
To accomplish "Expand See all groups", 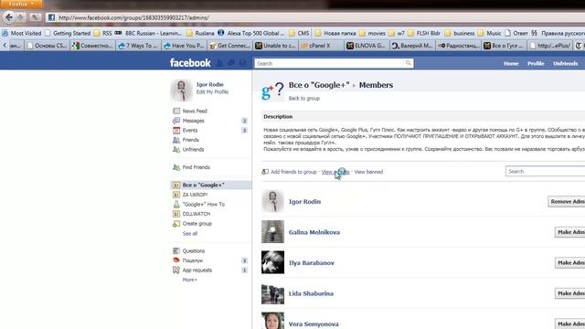I will click(190, 234).
